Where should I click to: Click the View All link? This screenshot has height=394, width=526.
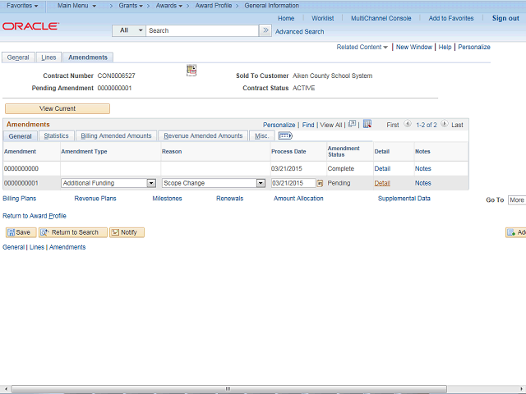click(330, 125)
